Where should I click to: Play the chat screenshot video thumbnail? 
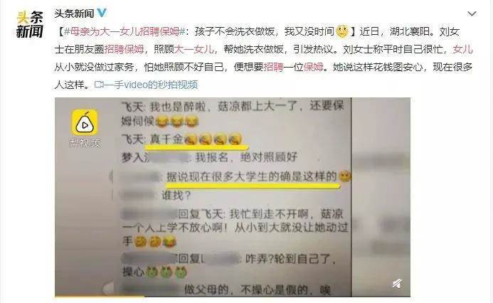233,197
